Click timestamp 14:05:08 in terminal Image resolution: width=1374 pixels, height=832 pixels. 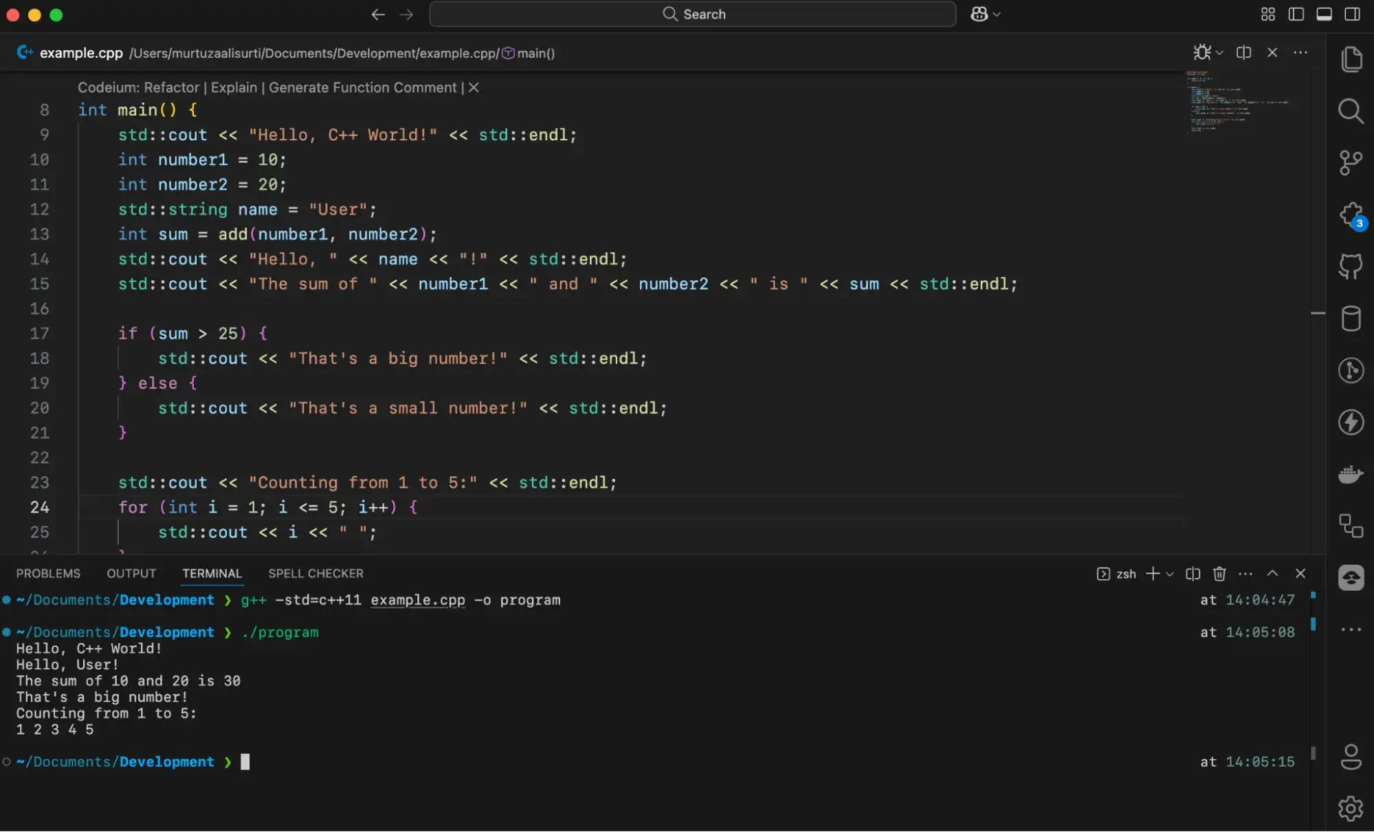point(1261,632)
